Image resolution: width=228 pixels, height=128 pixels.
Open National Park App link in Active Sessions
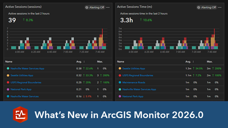pyautogui.click(x=21, y=89)
